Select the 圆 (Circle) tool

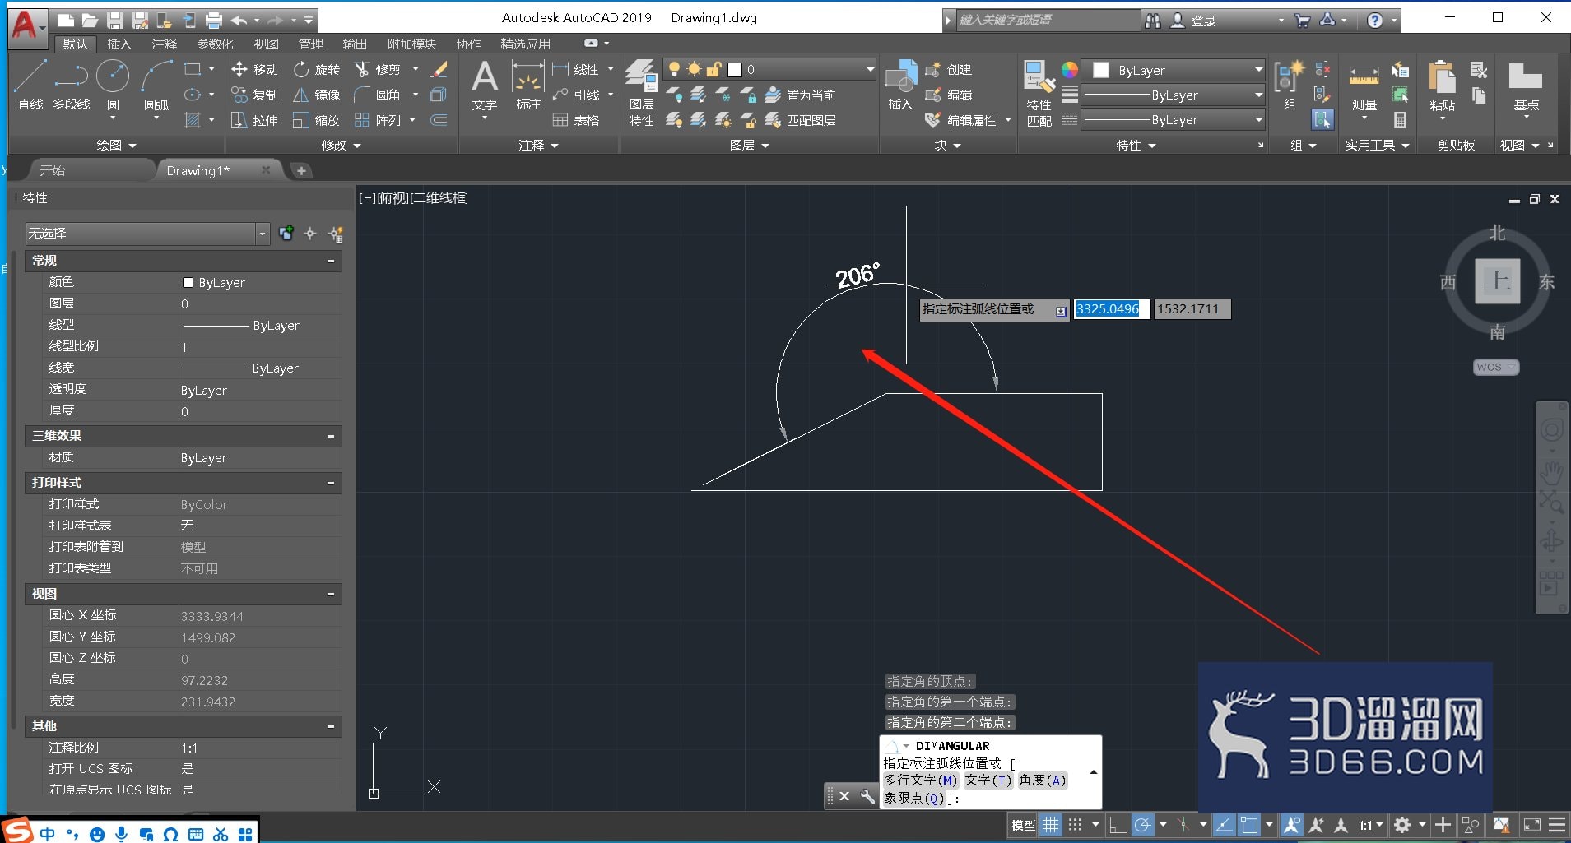pyautogui.click(x=113, y=85)
